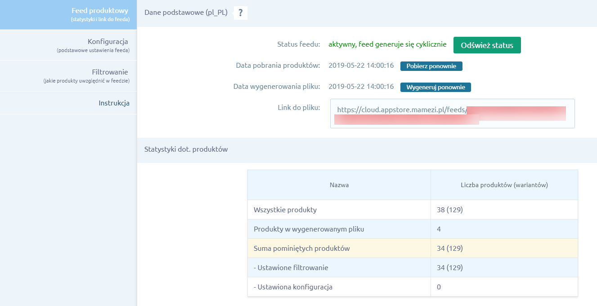Click the Statystyki dot. produktów section header

coord(186,149)
